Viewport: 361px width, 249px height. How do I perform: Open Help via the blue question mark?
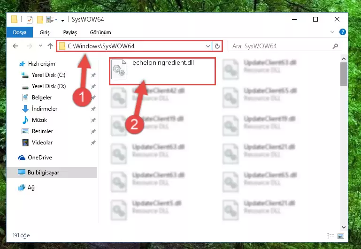(x=342, y=32)
